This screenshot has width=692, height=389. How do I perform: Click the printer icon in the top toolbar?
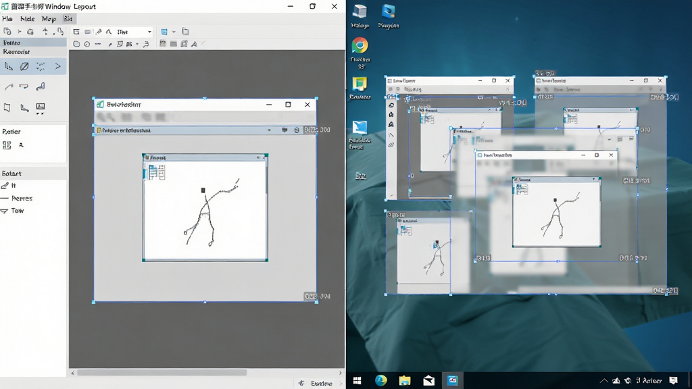(30, 32)
